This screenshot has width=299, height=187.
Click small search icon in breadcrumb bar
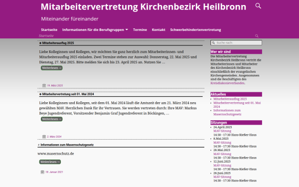(257, 36)
